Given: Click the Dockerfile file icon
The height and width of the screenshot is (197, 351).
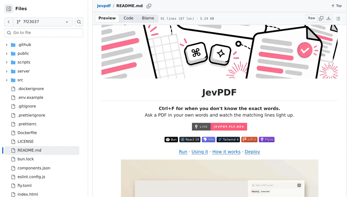Looking at the screenshot, I should [x=13, y=133].
